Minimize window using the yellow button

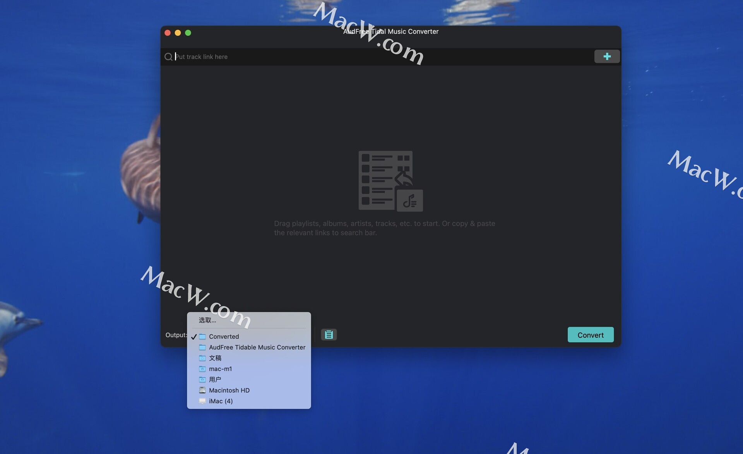pos(178,33)
